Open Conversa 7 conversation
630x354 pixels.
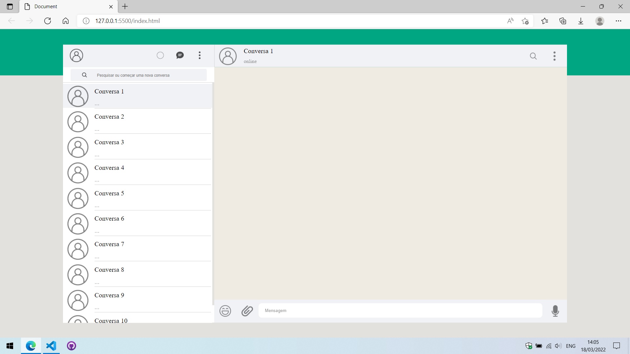[138, 249]
